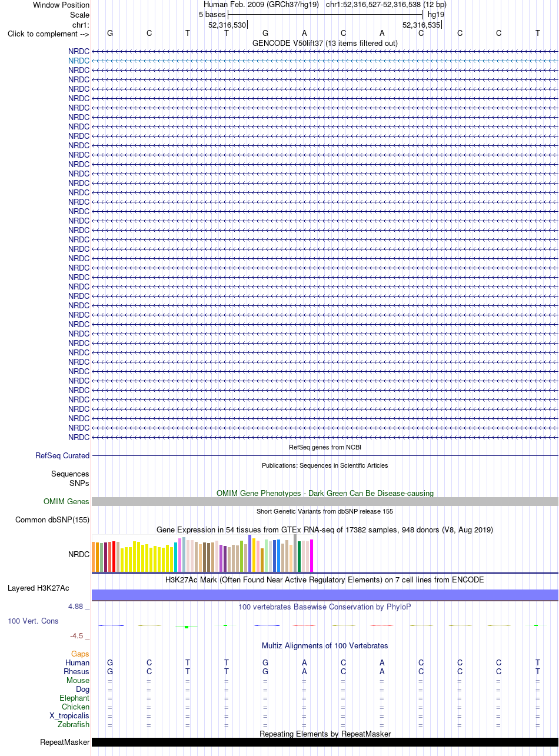559x756 pixels.
Task: Click the orange 'Gaps' alignment label
Action: pyautogui.click(x=80, y=654)
